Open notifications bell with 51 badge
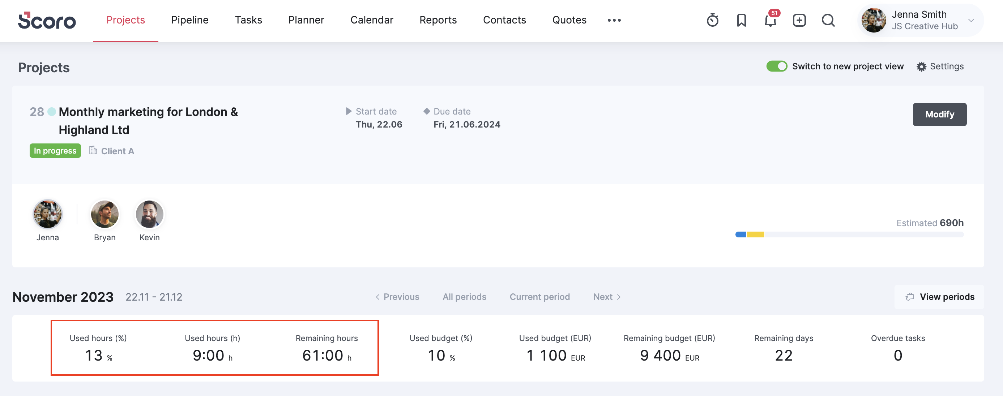 point(770,20)
